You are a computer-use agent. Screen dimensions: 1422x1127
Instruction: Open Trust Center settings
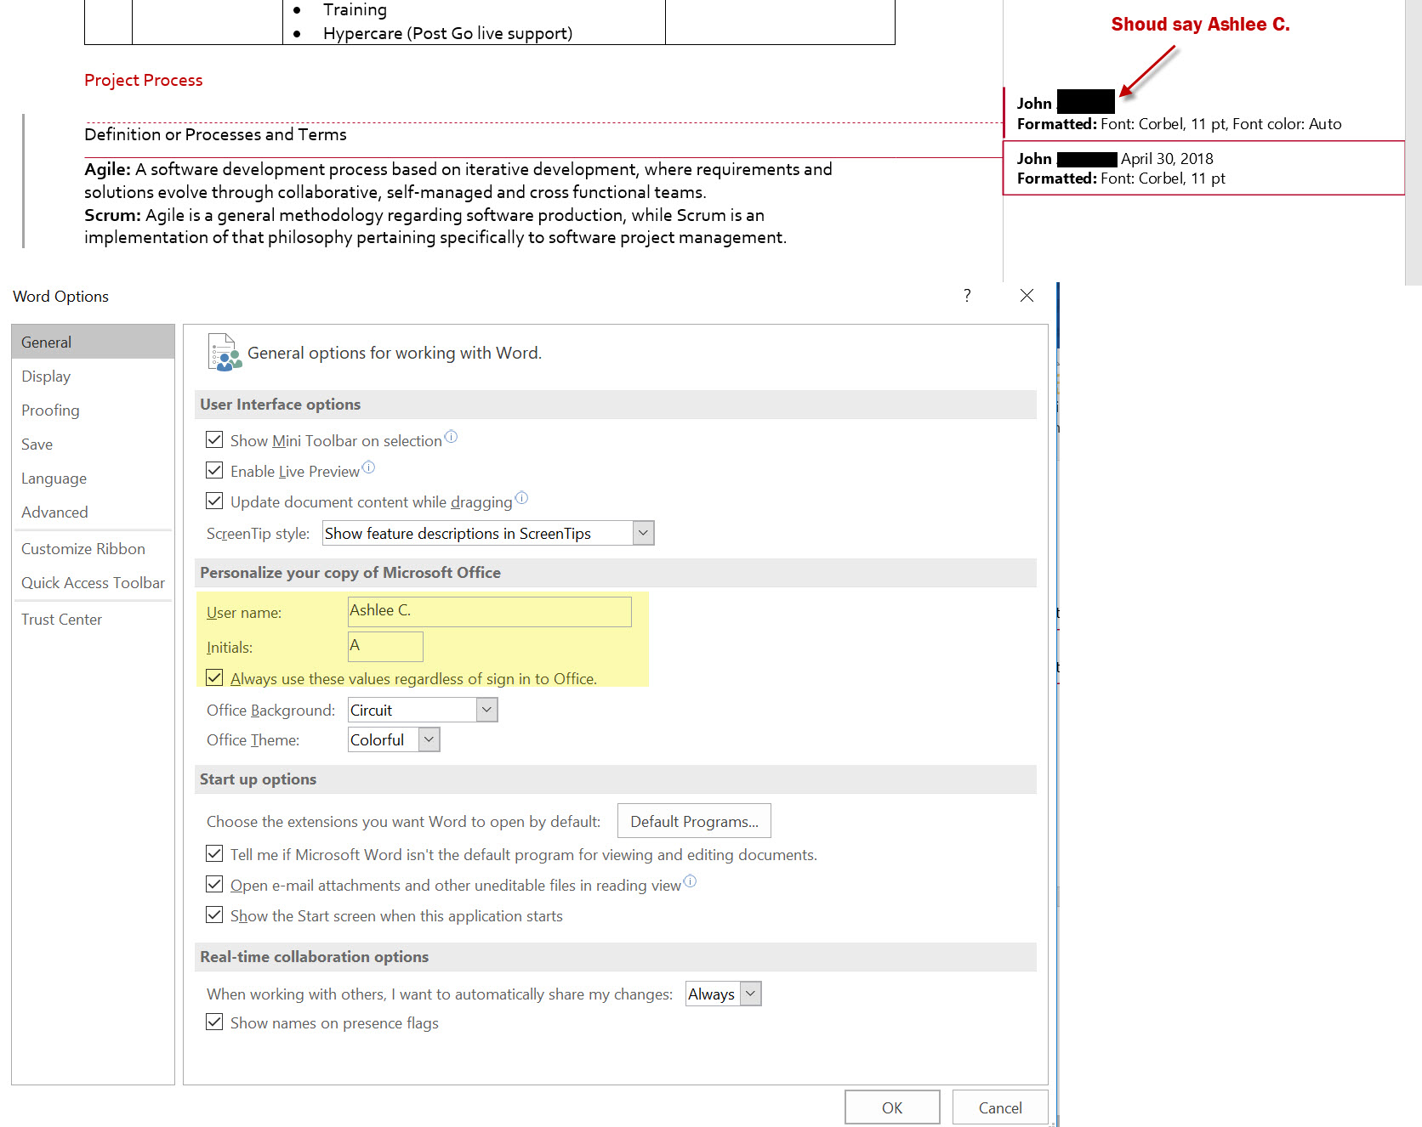point(93,619)
